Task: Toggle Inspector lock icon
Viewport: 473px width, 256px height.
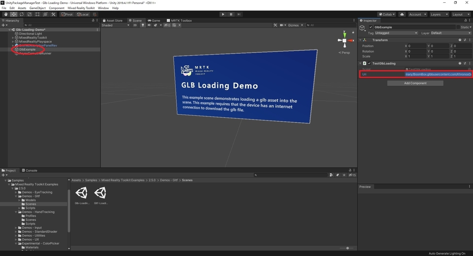Action: [466, 20]
